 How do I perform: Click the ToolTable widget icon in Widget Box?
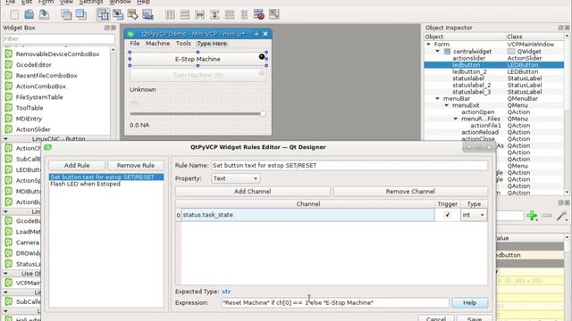pyautogui.click(x=9, y=108)
